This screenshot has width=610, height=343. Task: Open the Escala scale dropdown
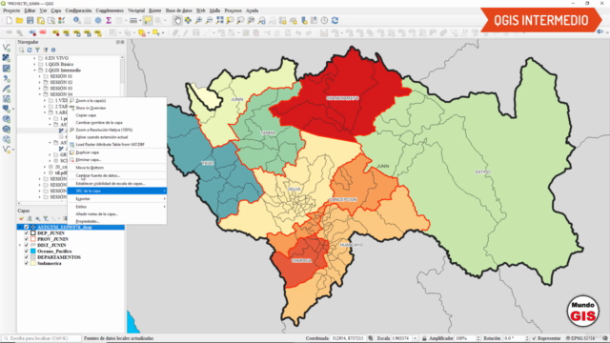pos(416,338)
